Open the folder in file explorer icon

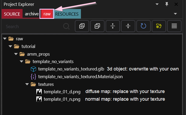click(159, 26)
